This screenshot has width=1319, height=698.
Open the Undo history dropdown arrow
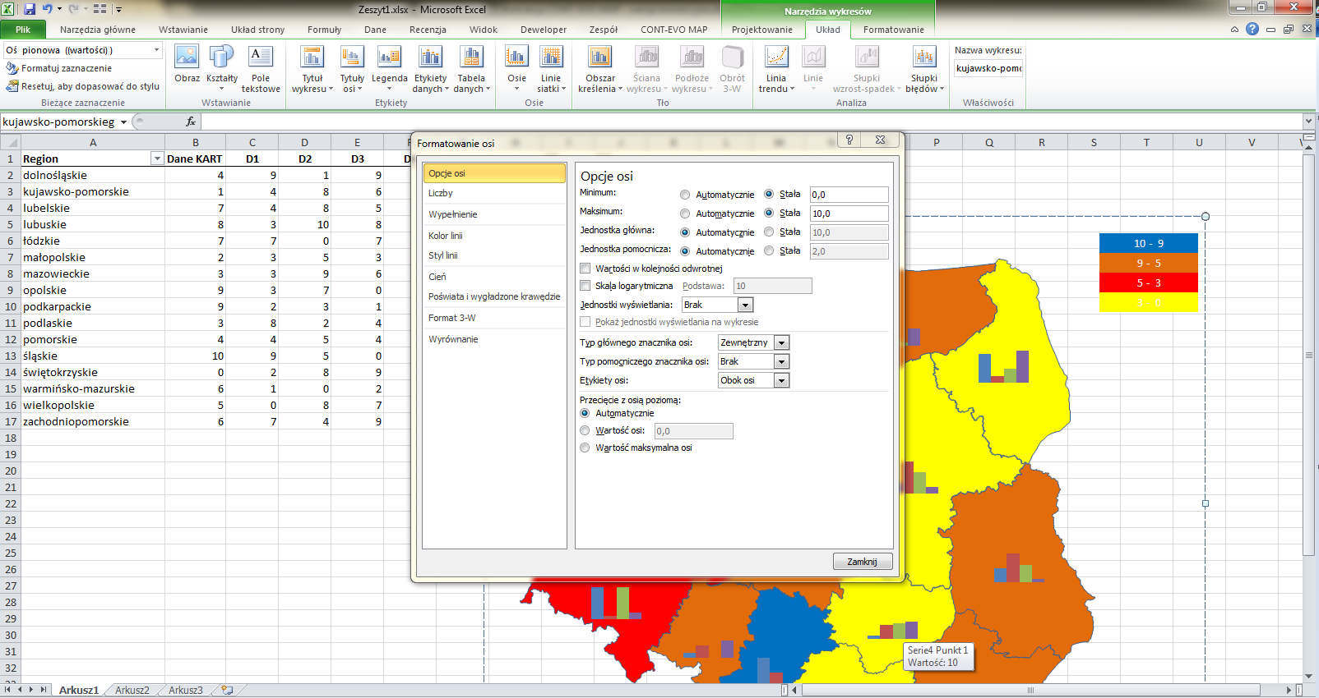(59, 9)
